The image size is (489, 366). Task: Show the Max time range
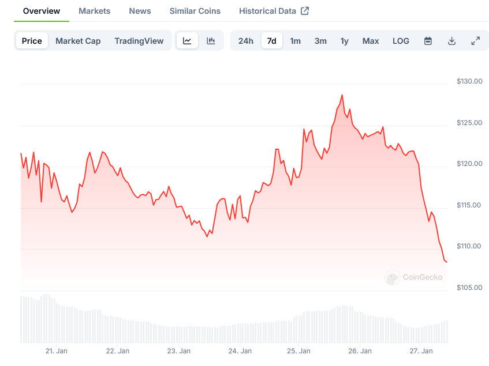click(x=371, y=41)
